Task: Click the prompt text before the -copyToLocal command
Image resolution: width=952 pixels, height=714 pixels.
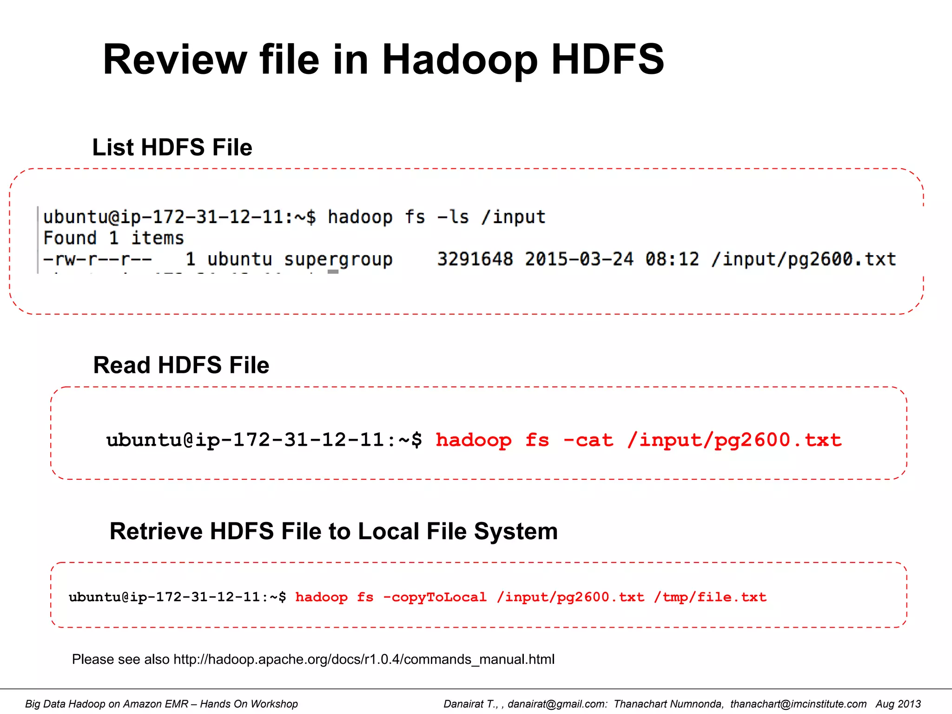Action: coord(177,597)
